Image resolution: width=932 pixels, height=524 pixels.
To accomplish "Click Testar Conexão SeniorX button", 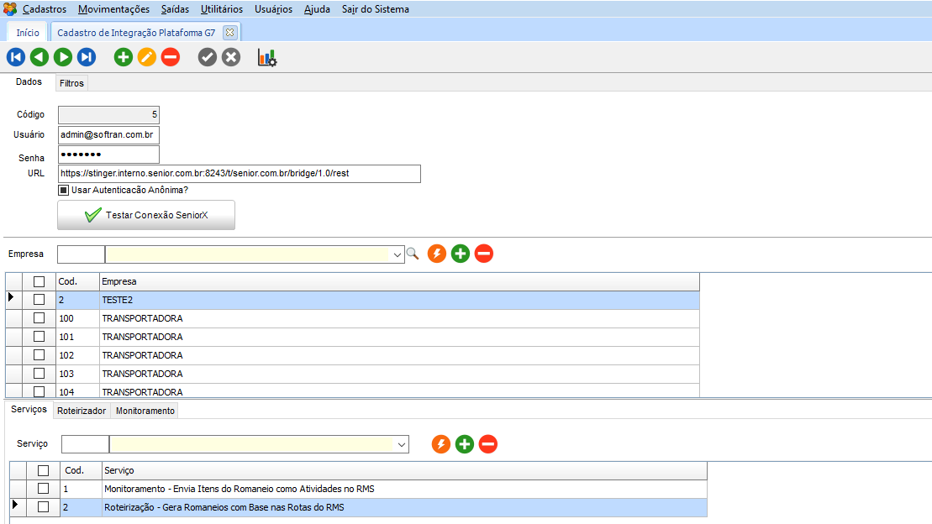I will pyautogui.click(x=146, y=215).
